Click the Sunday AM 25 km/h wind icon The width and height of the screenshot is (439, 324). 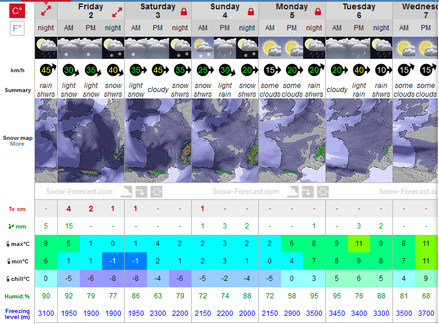205,70
